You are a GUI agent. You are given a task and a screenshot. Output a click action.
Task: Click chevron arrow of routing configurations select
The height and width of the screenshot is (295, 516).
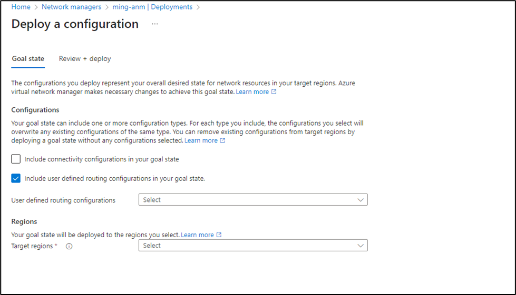pyautogui.click(x=361, y=200)
